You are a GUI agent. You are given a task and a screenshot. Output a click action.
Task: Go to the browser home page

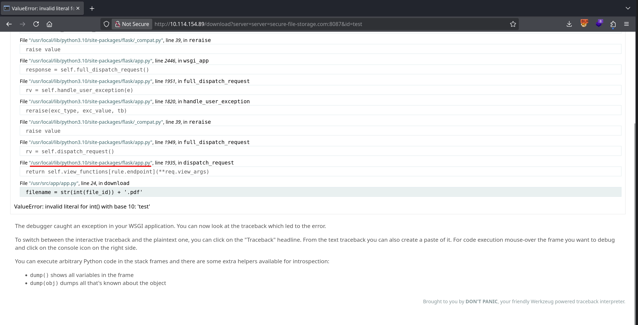click(49, 24)
